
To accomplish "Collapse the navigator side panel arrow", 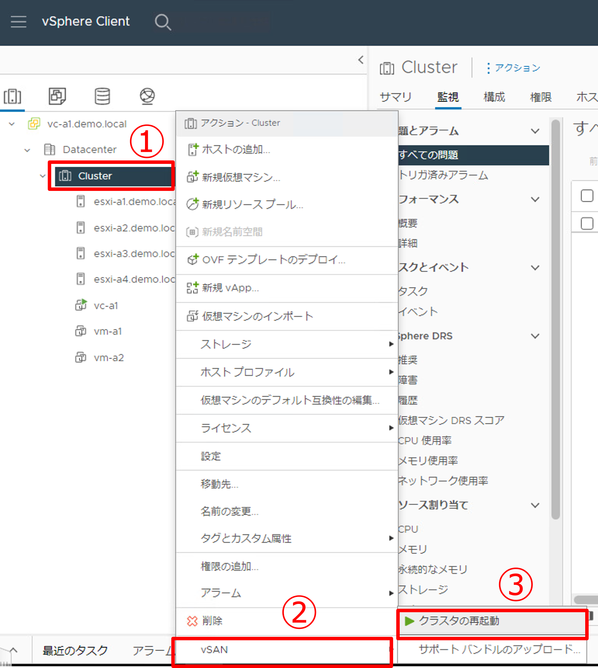I will (361, 60).
